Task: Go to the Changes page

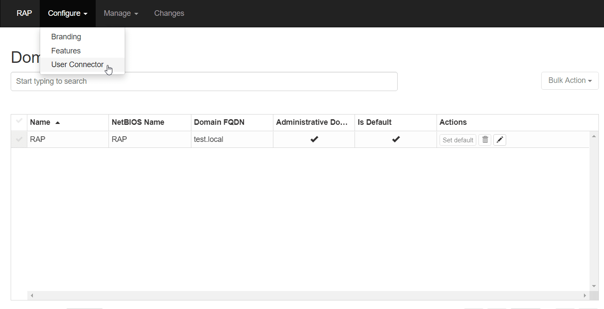Action: (x=169, y=13)
